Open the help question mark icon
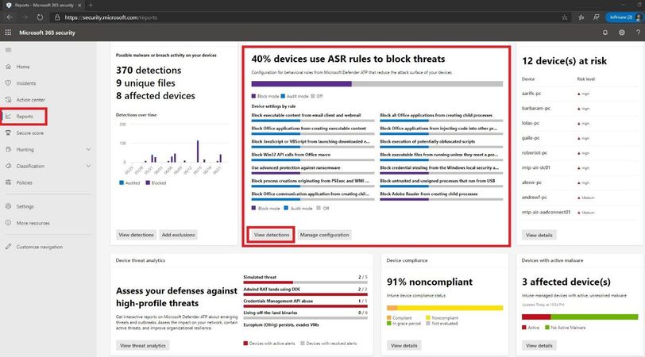645x357 pixels. 638,33
